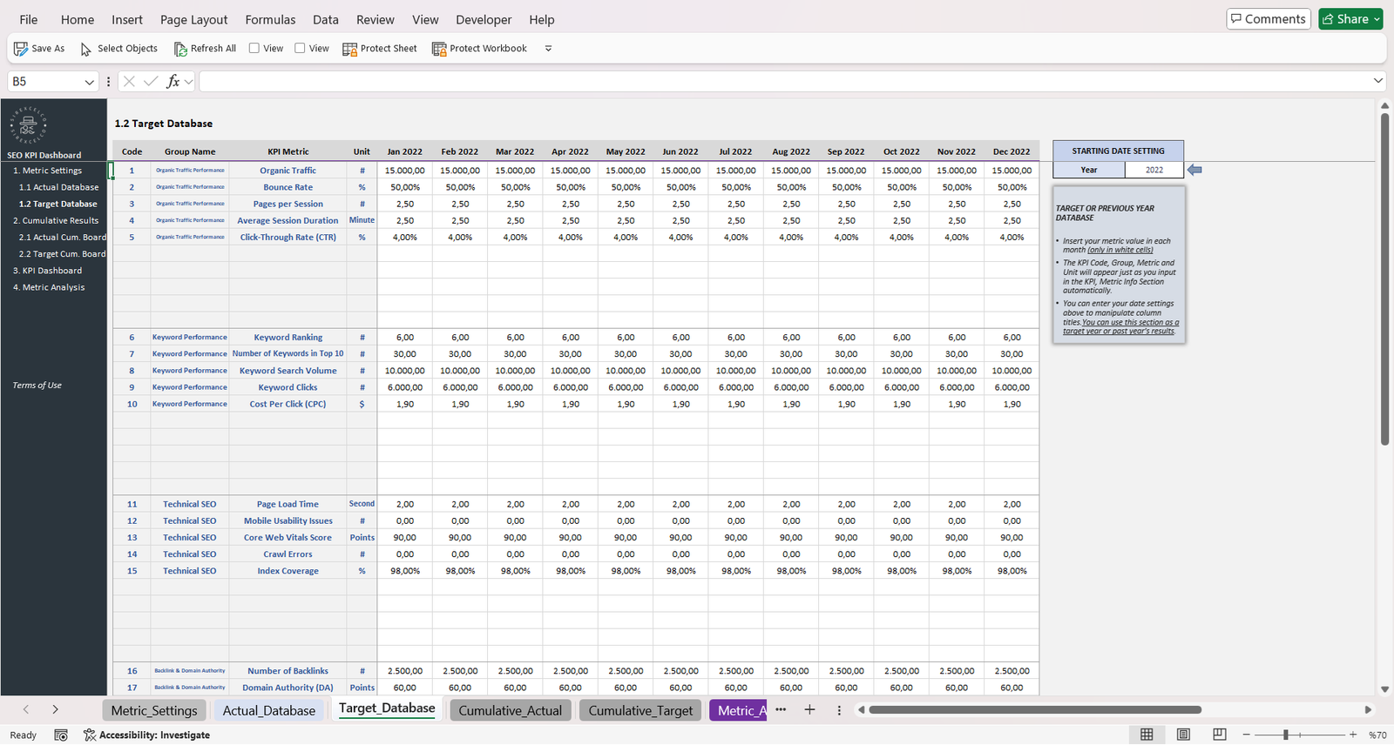This screenshot has width=1394, height=745.
Task: Toggle the first View checkbox
Action: pyautogui.click(x=254, y=49)
